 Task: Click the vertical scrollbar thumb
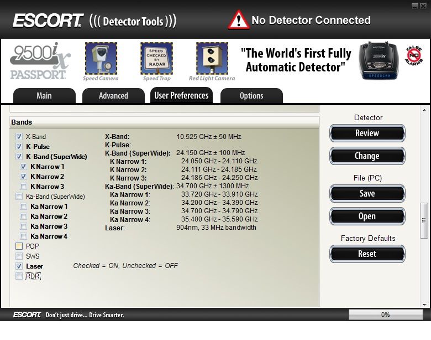(424, 220)
